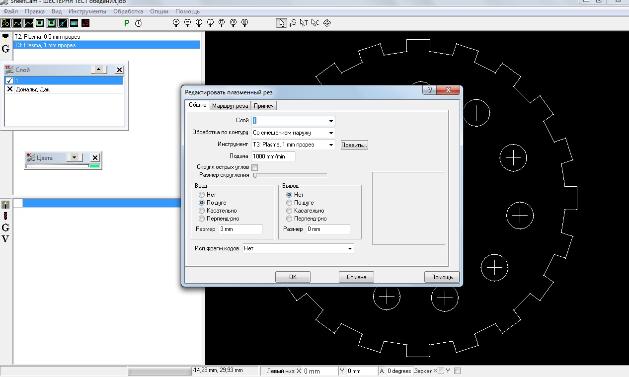Click the +S start point tool icon
The height and width of the screenshot is (377, 629).
293,23
